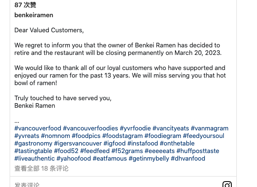
Task: Select the #yvrfoodie hashtag
Action: (135, 128)
